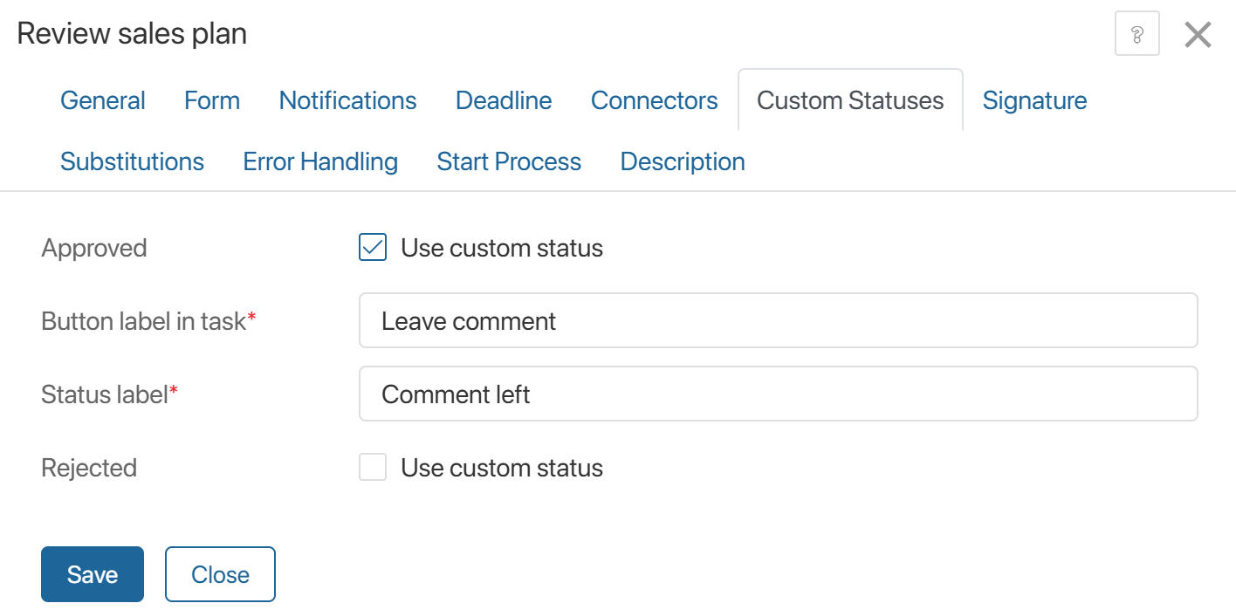This screenshot has height=610, width=1236.
Task: Click the Rejected Use custom status label
Action: (502, 468)
